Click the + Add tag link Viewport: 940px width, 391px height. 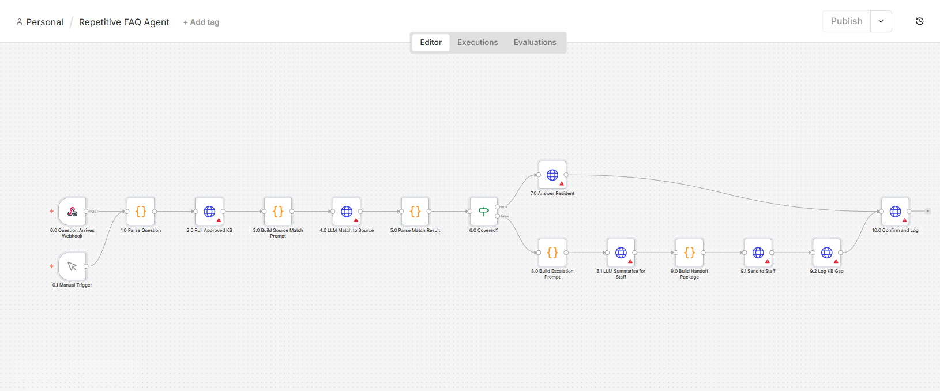[201, 22]
